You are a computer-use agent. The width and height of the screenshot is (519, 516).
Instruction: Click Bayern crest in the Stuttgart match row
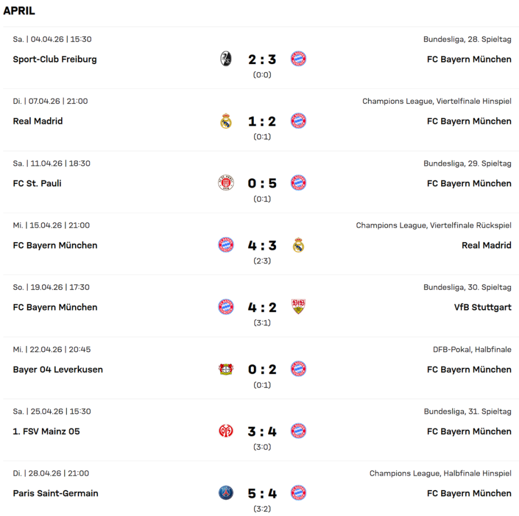click(226, 307)
